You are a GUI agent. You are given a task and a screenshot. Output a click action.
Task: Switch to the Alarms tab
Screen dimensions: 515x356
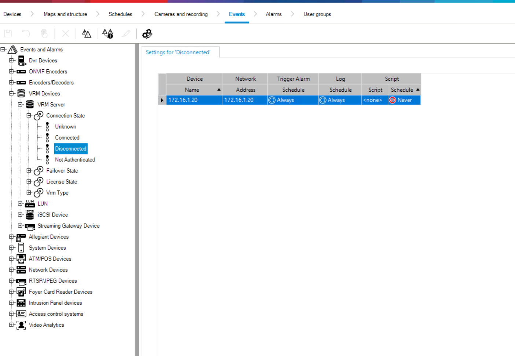(273, 14)
